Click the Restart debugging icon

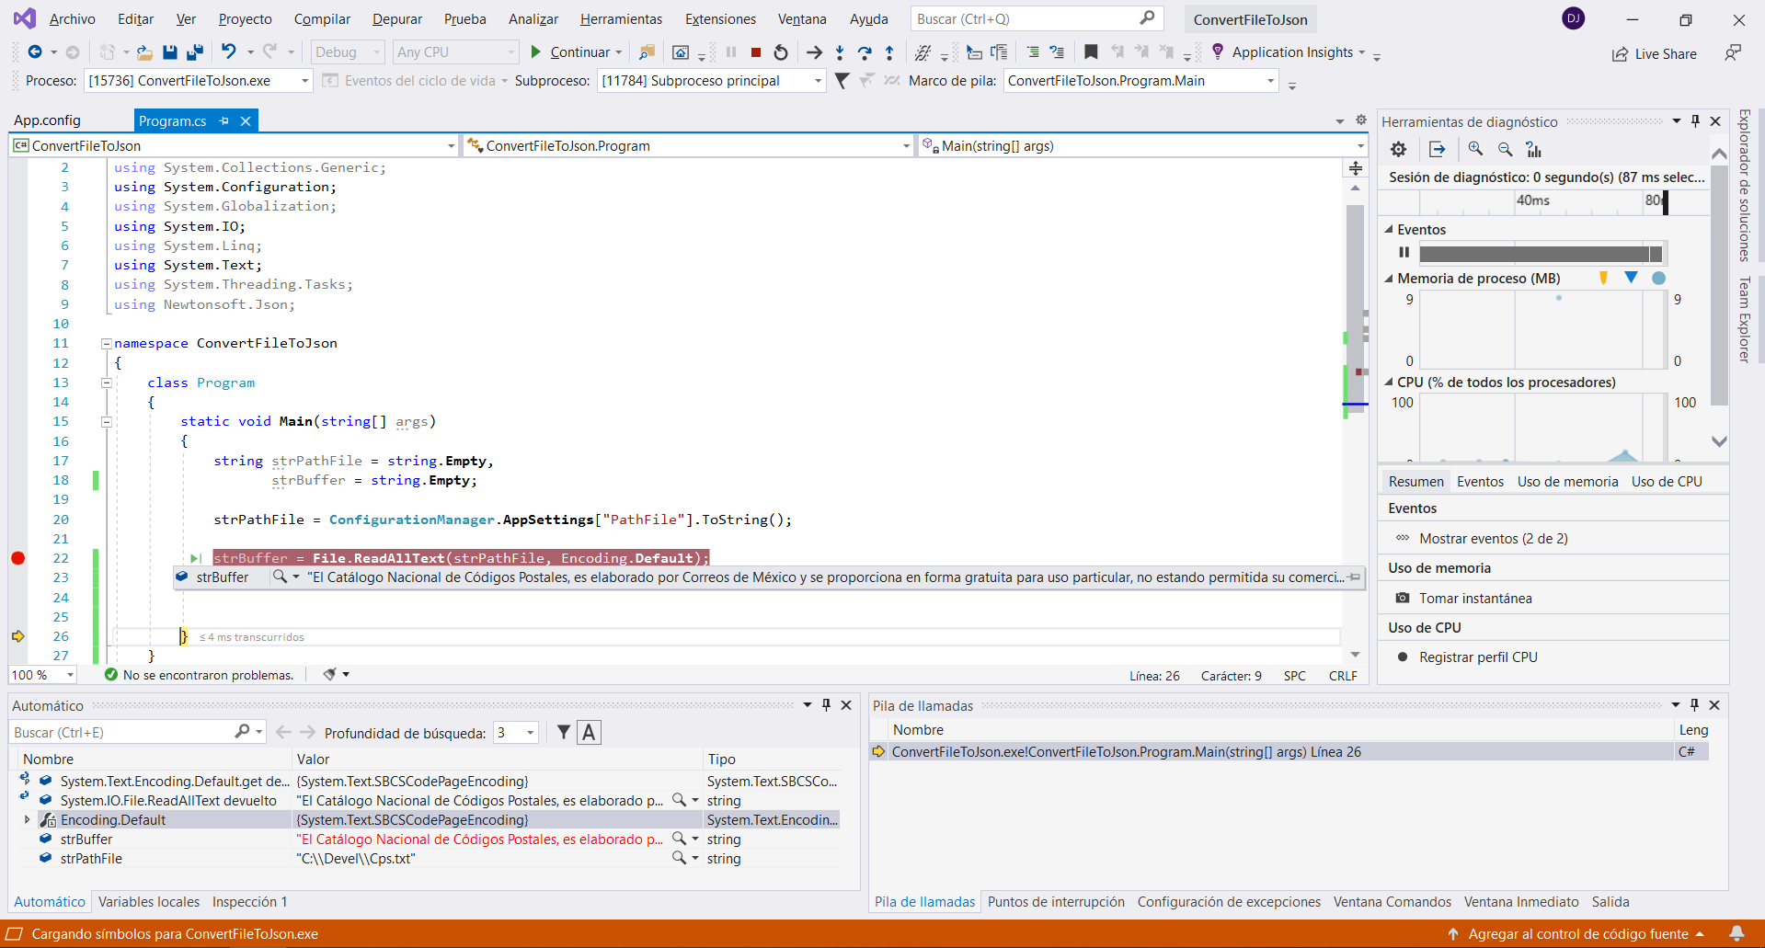tap(781, 52)
